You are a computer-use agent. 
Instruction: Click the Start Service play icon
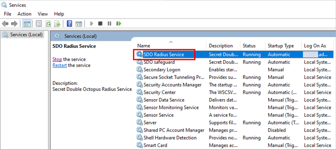click(91, 24)
